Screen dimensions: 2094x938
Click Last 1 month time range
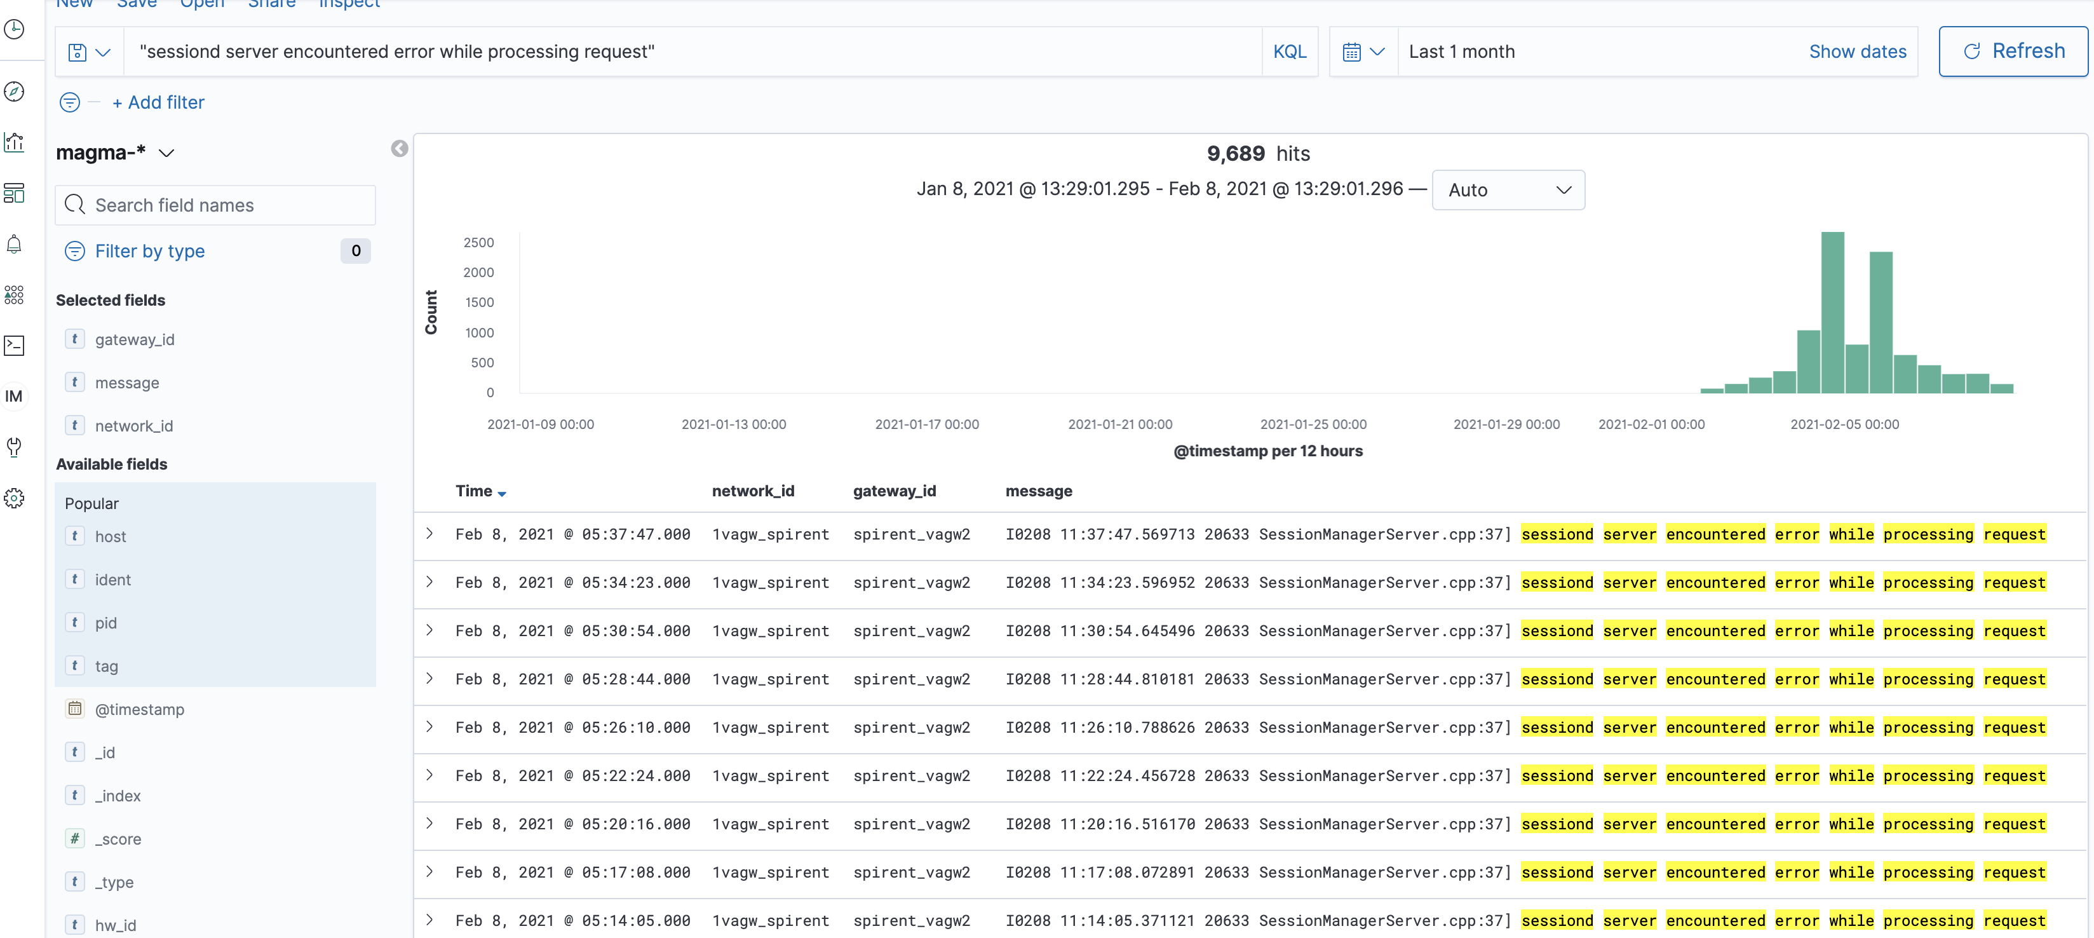[1461, 52]
